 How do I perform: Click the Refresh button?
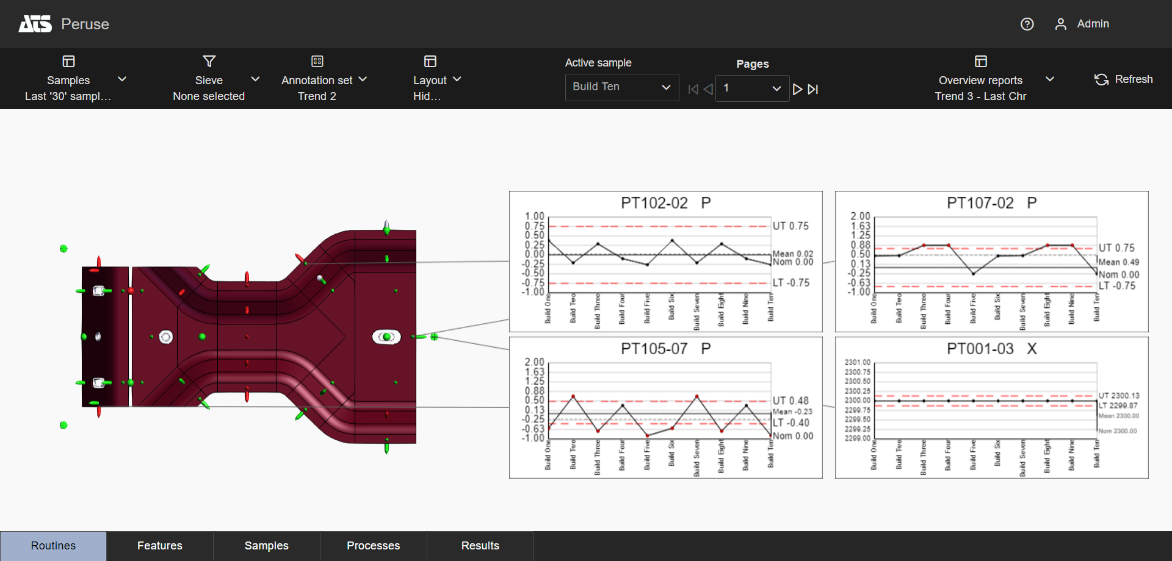coord(1123,79)
